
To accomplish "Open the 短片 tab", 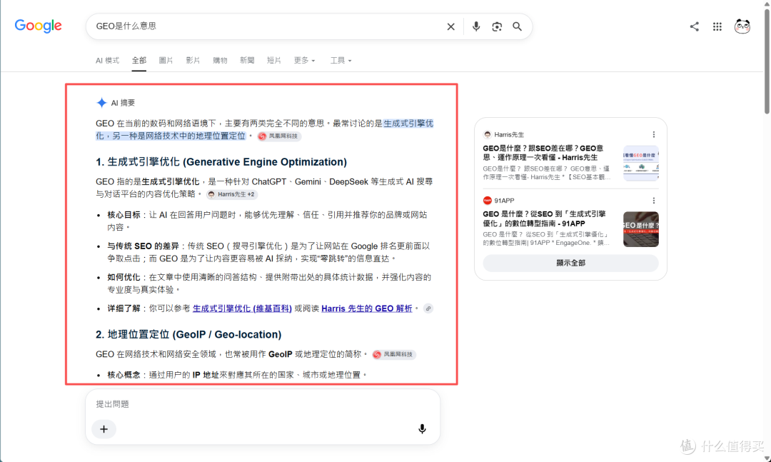I will (x=274, y=61).
